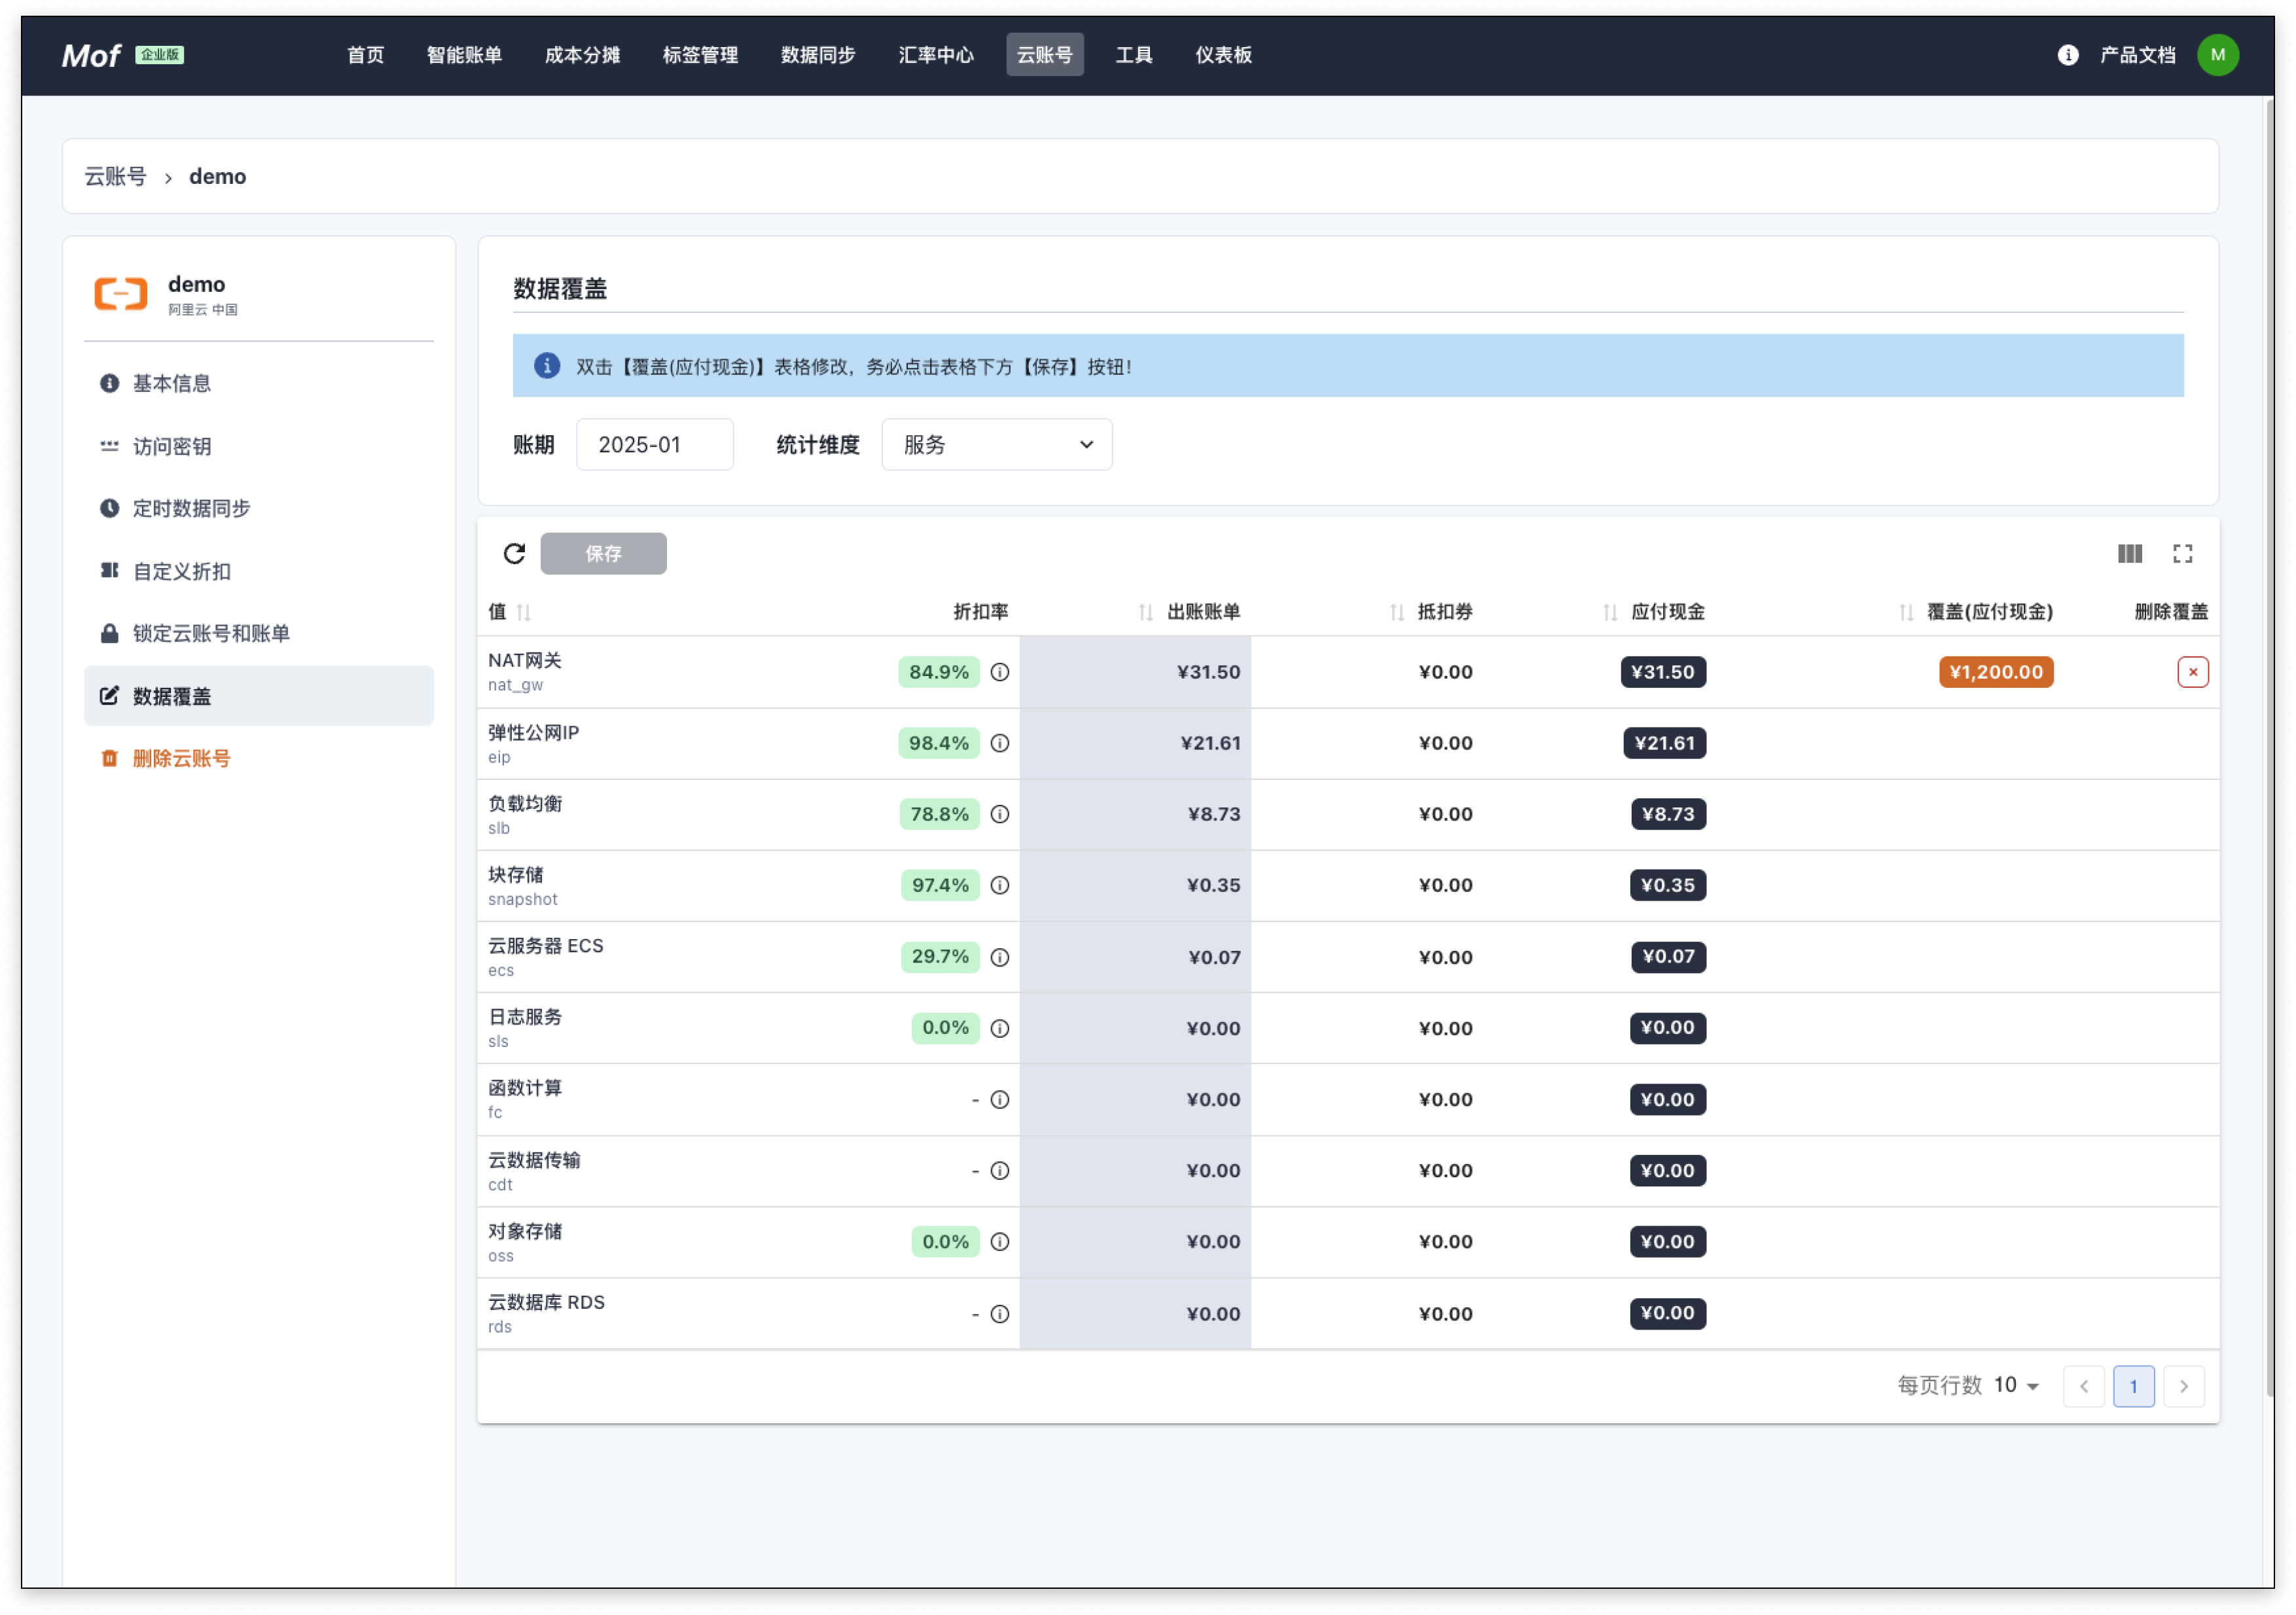Image resolution: width=2296 pixels, height=1615 pixels.
Task: Click the 98.4% discount badge
Action: click(x=938, y=743)
